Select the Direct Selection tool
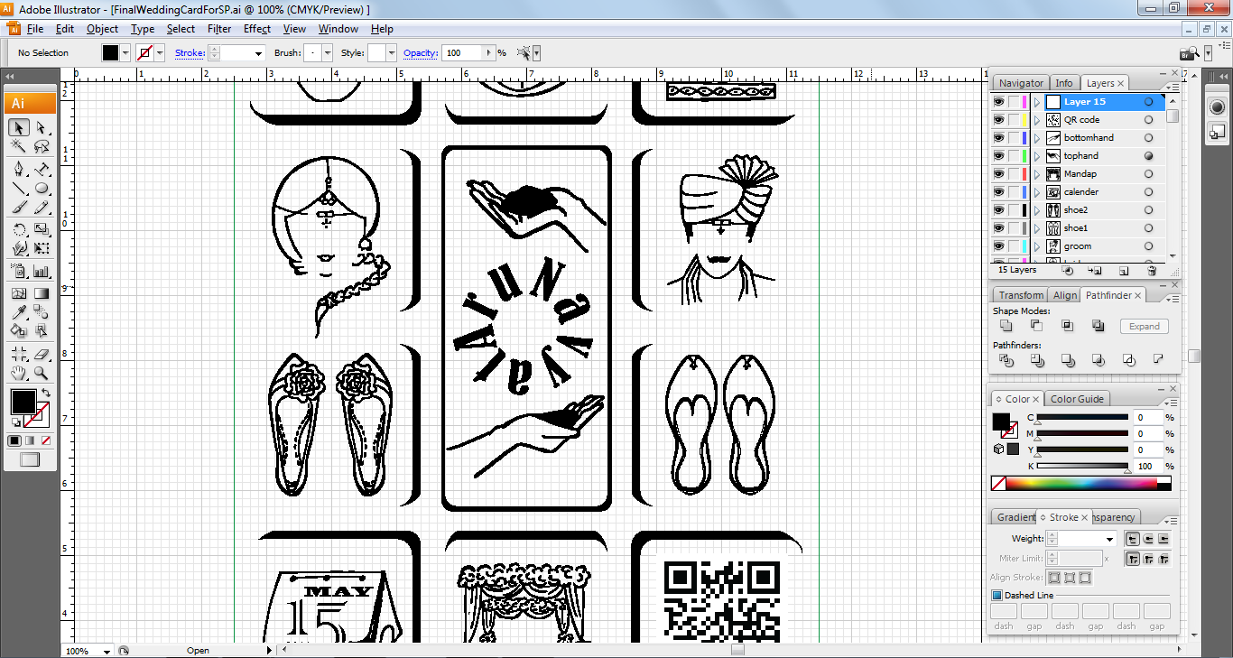Screen dimensions: 1233x658 [x=42, y=128]
